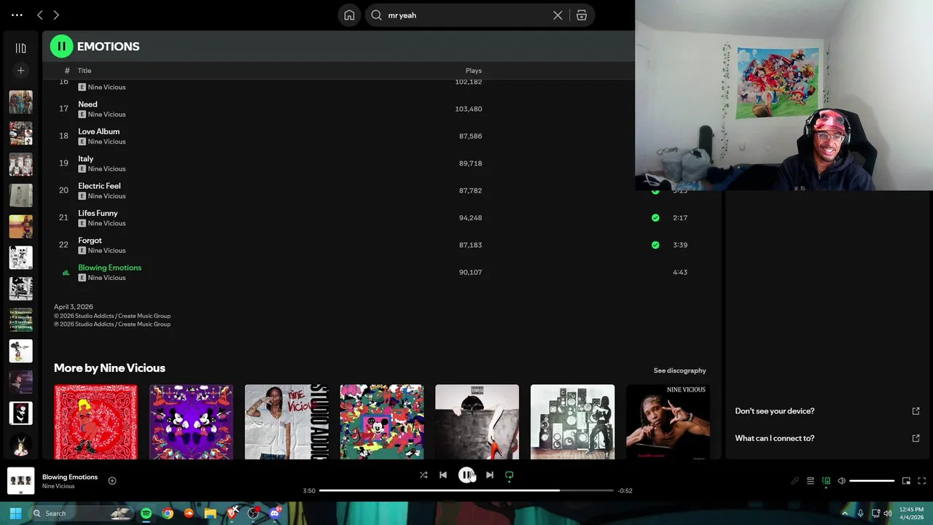Toggle the repeat button

coord(510,475)
